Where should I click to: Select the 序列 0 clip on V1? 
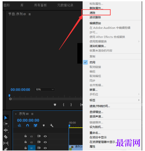(x=76, y=148)
